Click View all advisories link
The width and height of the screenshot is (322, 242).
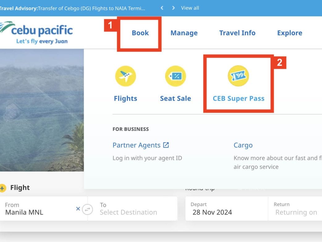190,8
